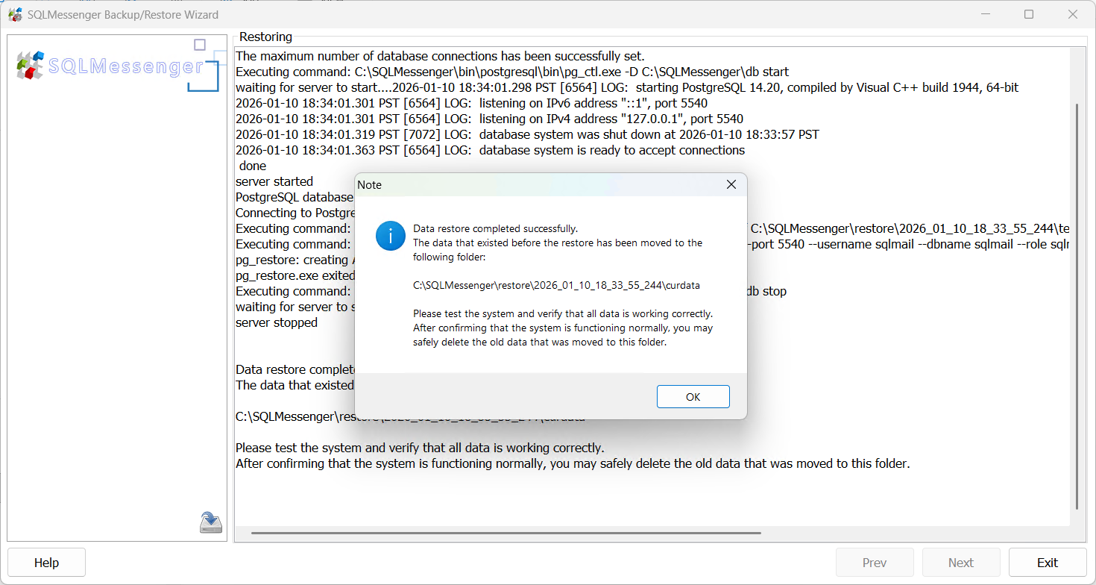This screenshot has width=1096, height=585.
Task: Click the 'server stopped' log line
Action: (276, 322)
